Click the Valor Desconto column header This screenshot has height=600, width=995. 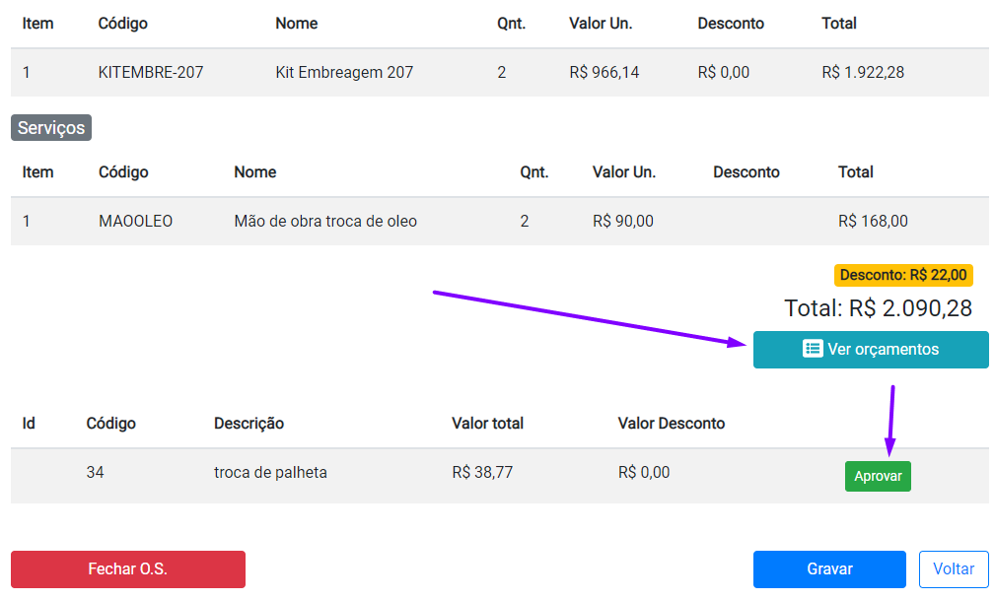pyautogui.click(x=671, y=423)
